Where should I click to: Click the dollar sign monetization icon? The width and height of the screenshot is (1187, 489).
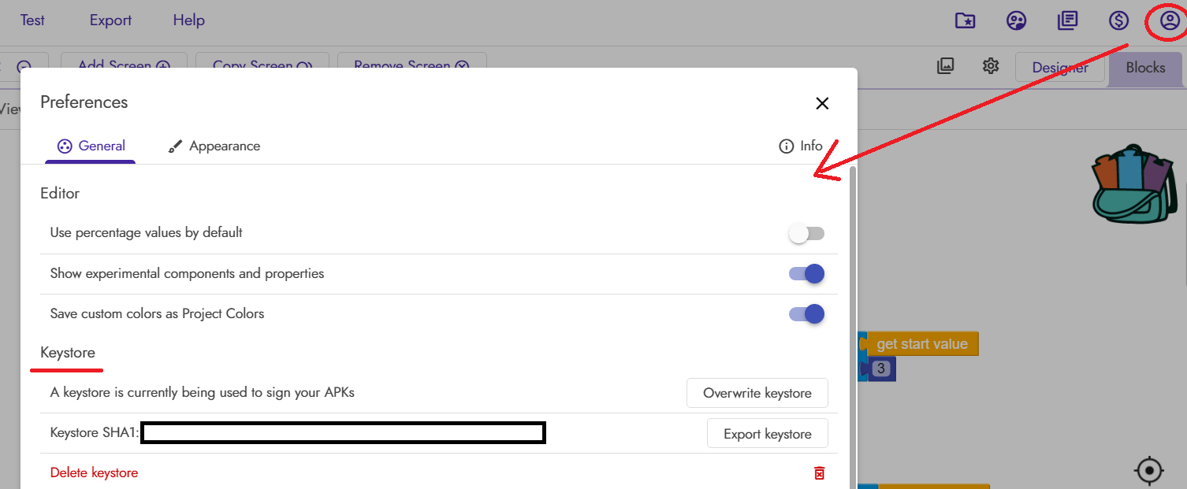1119,20
